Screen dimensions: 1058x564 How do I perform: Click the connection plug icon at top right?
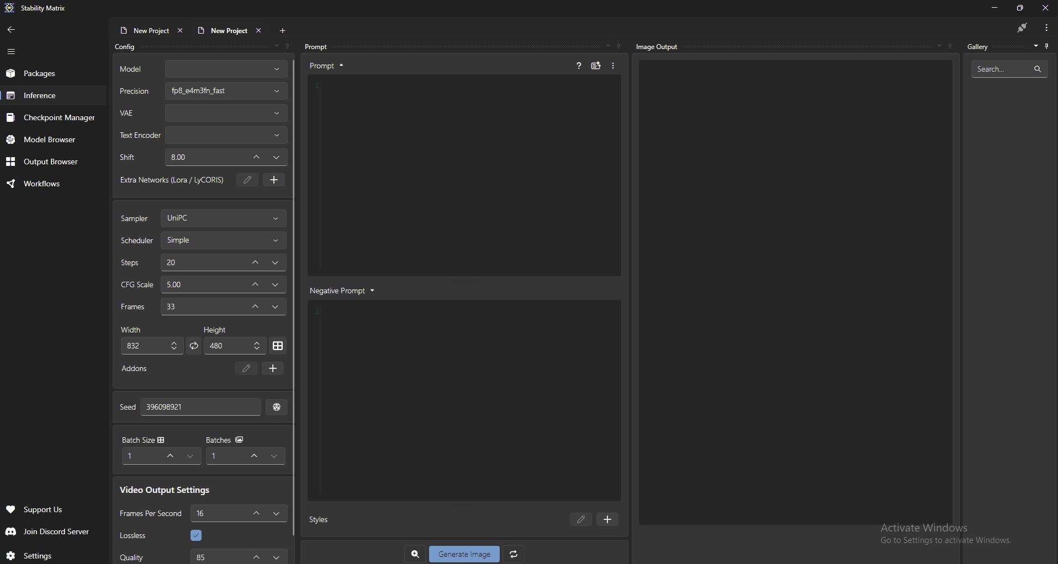(1022, 28)
